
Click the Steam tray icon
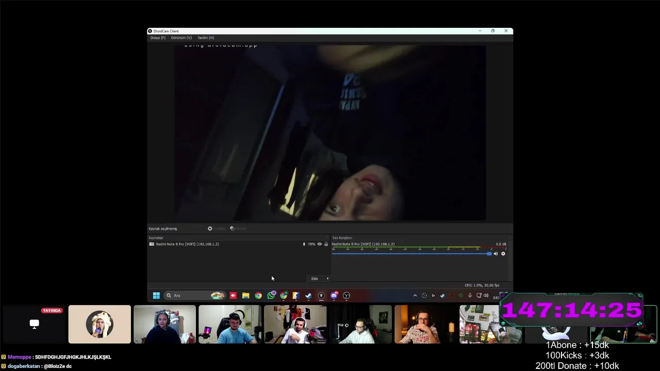coord(442,296)
